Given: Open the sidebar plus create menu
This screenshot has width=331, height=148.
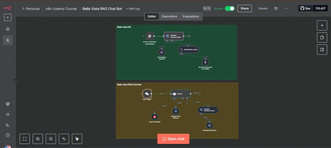Looking at the screenshot, I should pos(8,17).
